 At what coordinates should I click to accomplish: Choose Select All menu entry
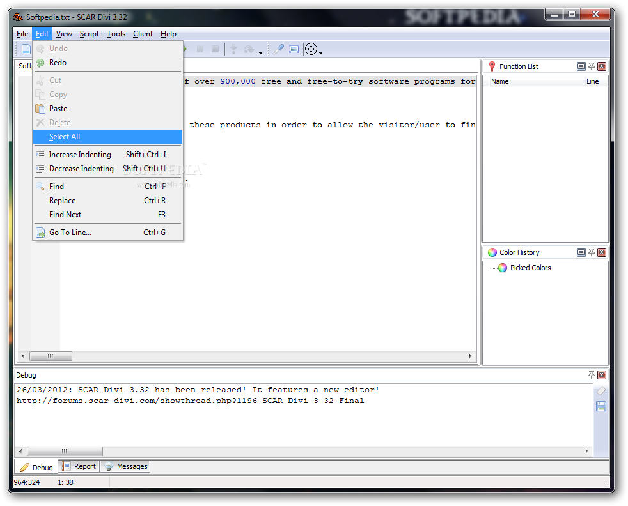[x=107, y=137]
